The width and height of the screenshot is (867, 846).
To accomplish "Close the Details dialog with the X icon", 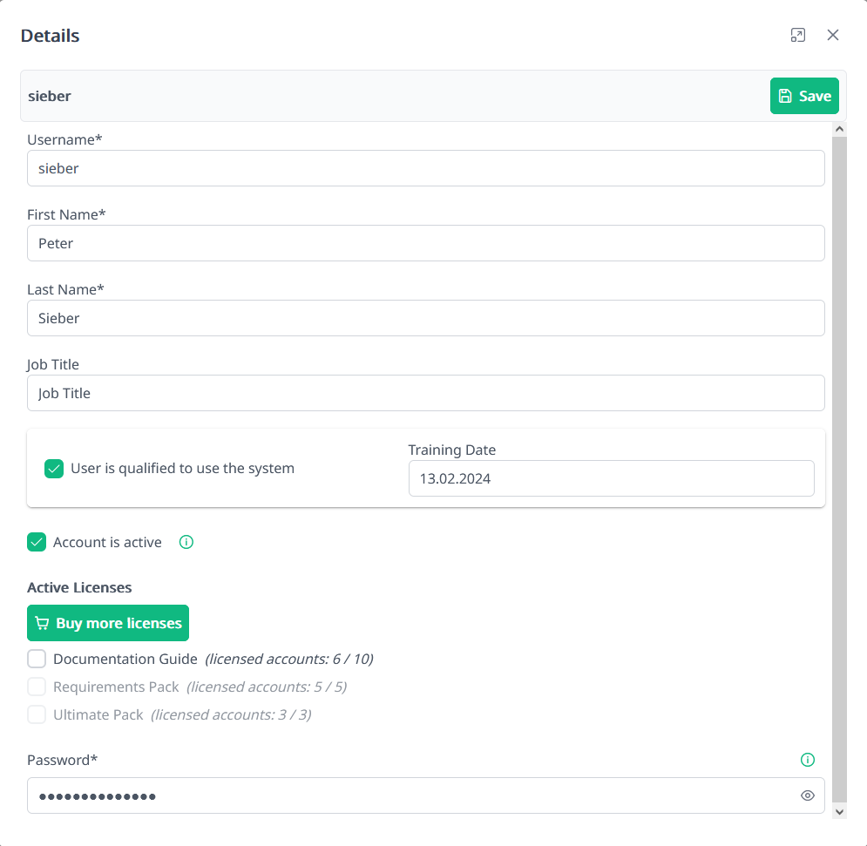I will [833, 35].
